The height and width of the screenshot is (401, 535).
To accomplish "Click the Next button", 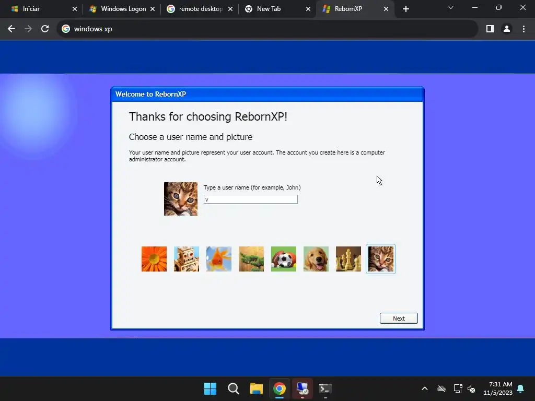I will point(399,318).
